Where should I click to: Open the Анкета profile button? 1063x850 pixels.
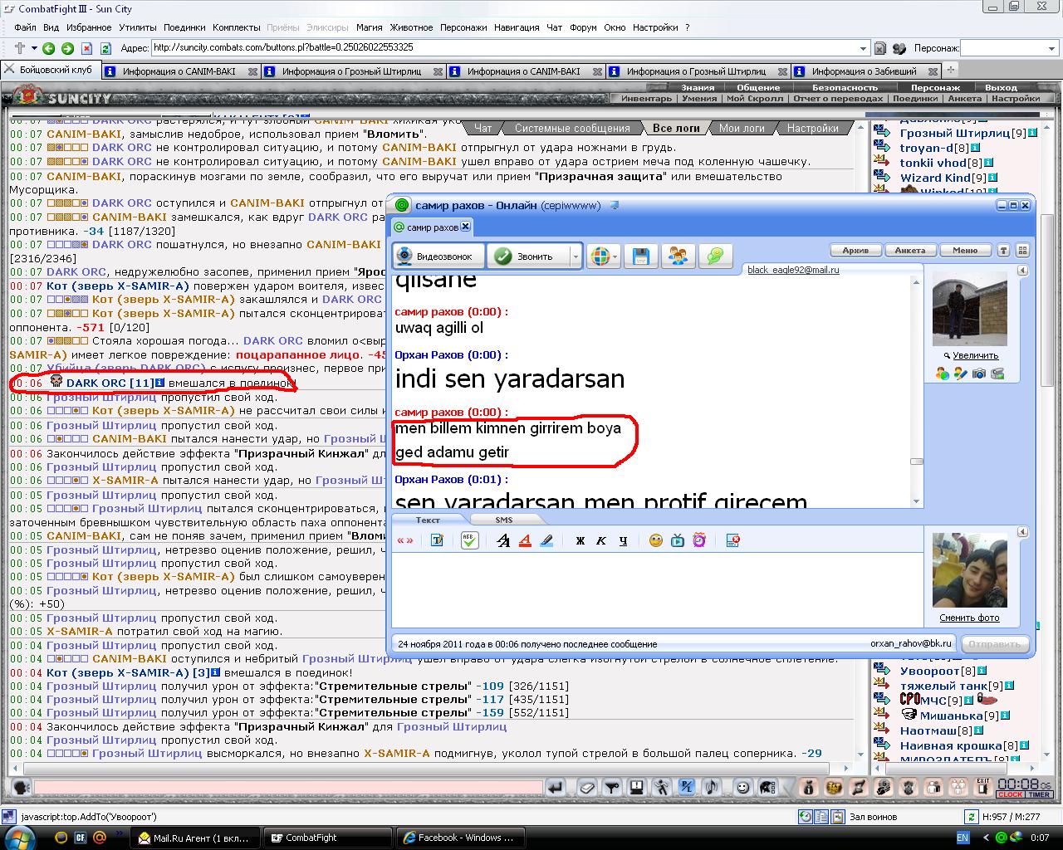[910, 250]
